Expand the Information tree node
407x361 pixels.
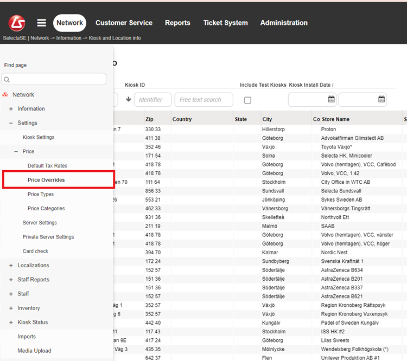pyautogui.click(x=11, y=109)
